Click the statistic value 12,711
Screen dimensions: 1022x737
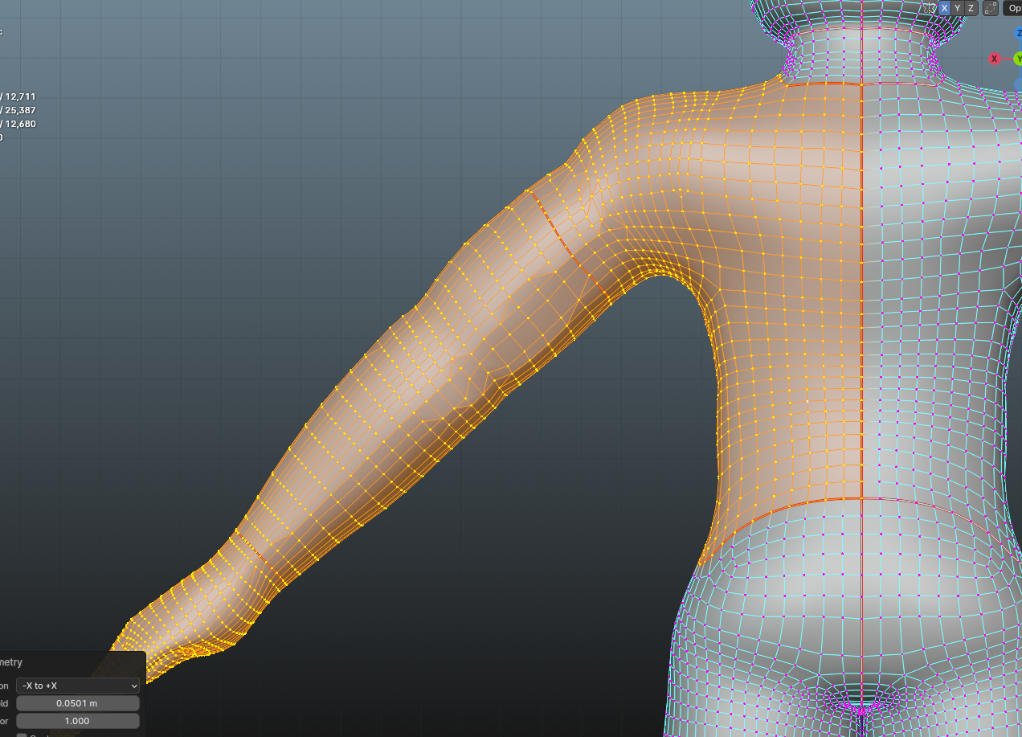click(x=21, y=96)
